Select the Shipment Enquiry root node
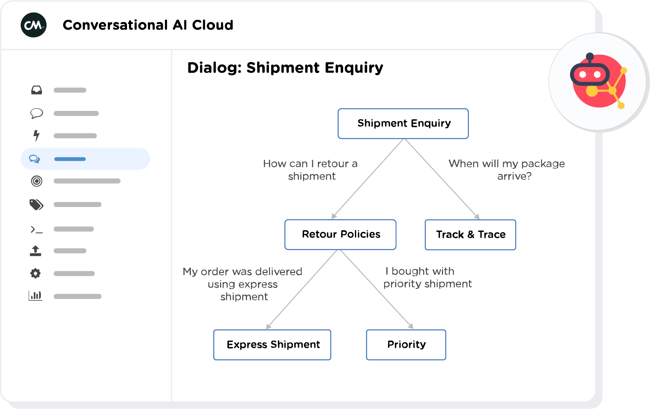Image resolution: width=650 pixels, height=409 pixels. tap(403, 124)
